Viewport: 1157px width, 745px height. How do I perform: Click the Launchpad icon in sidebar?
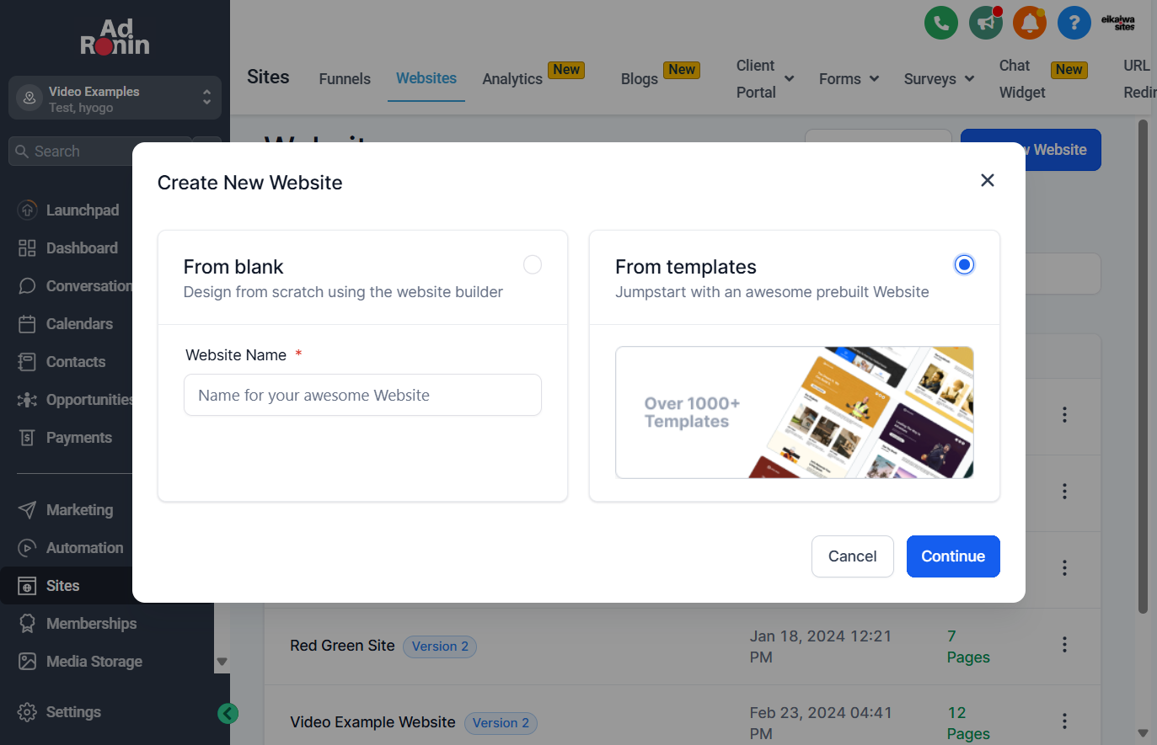coord(27,210)
